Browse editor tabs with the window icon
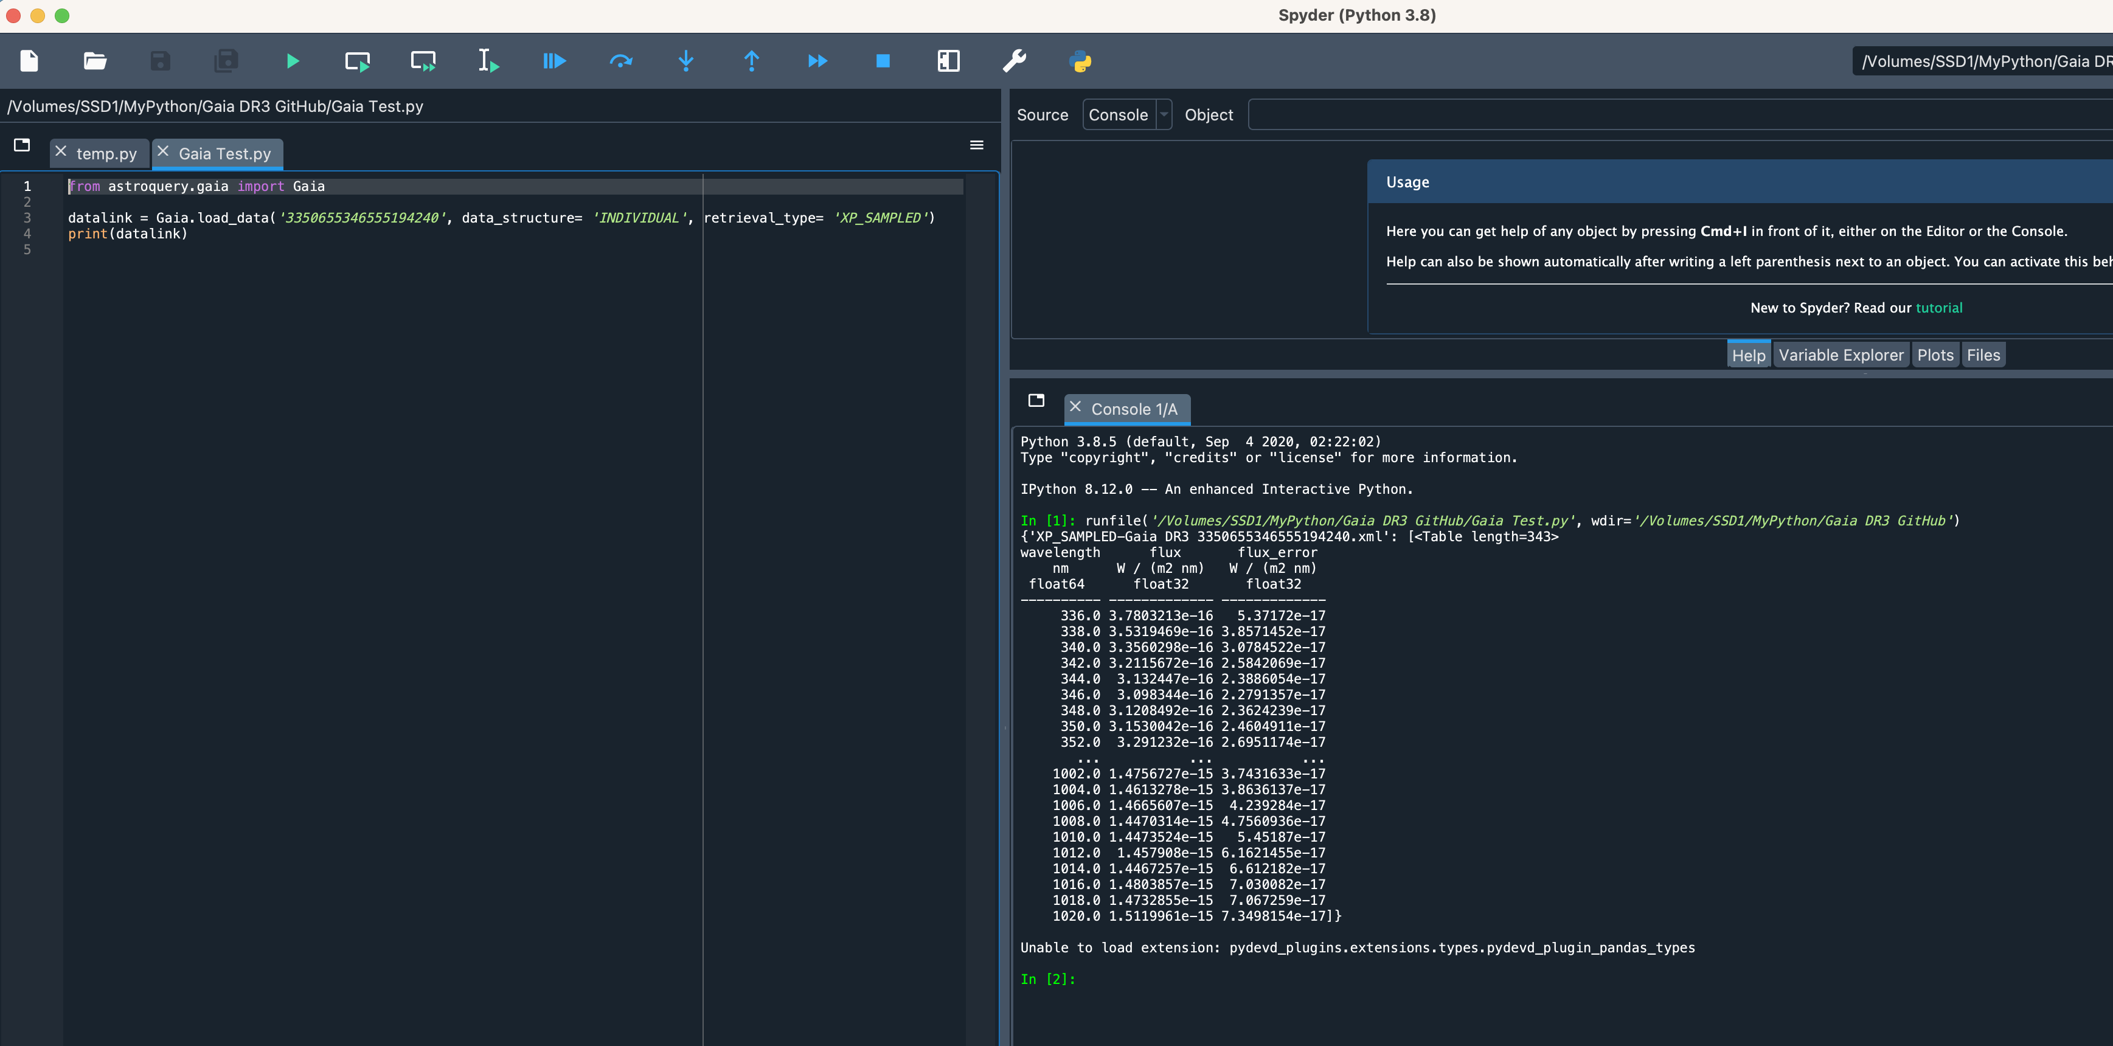2113x1046 pixels. click(22, 145)
